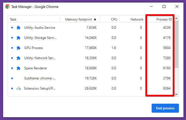
Task: Click the Storage Service puzzle icon
Action: click(18, 38)
